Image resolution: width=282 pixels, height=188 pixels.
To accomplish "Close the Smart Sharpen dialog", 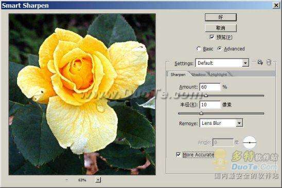I will 276,5.
